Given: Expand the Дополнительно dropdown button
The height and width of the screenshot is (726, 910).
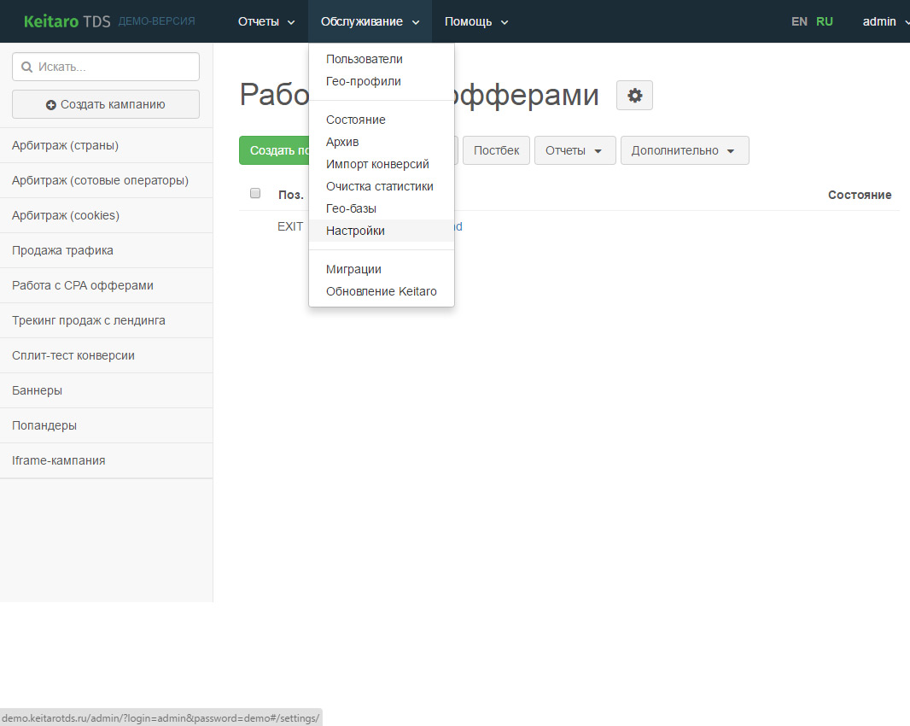Looking at the screenshot, I should click(684, 150).
